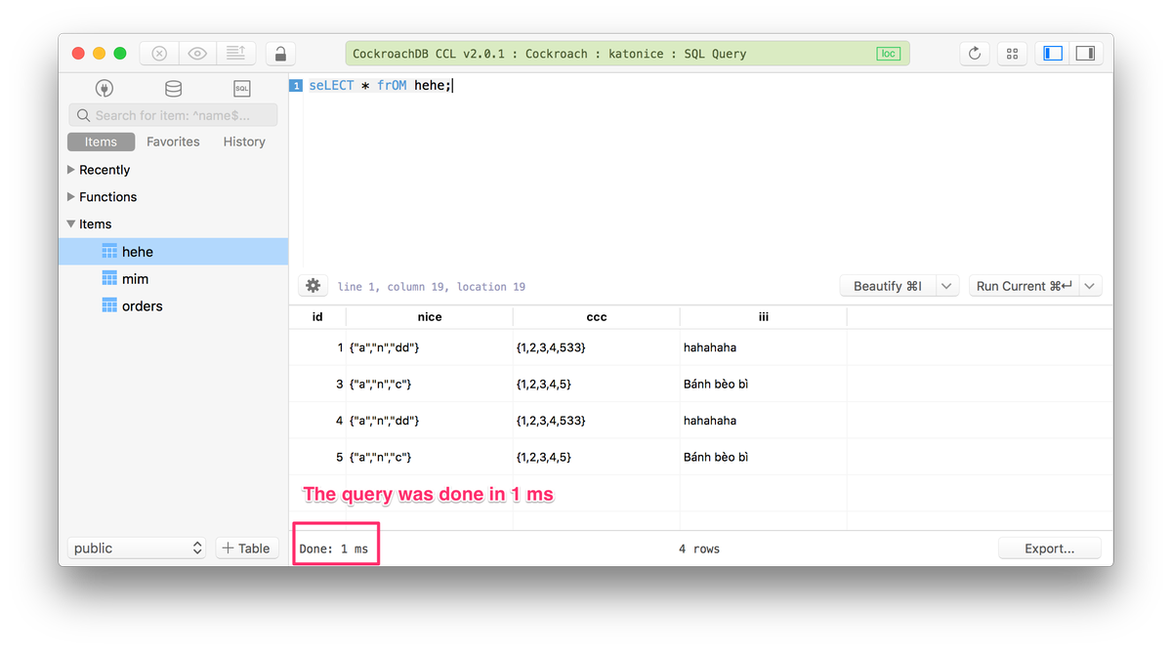Click the refresh icon in toolbar
Screen dimensions: 1172x650
click(x=975, y=54)
